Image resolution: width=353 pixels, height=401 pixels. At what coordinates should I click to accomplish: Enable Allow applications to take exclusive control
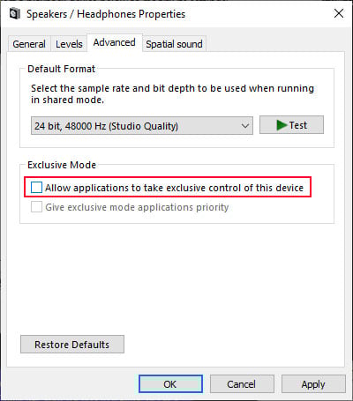37,188
